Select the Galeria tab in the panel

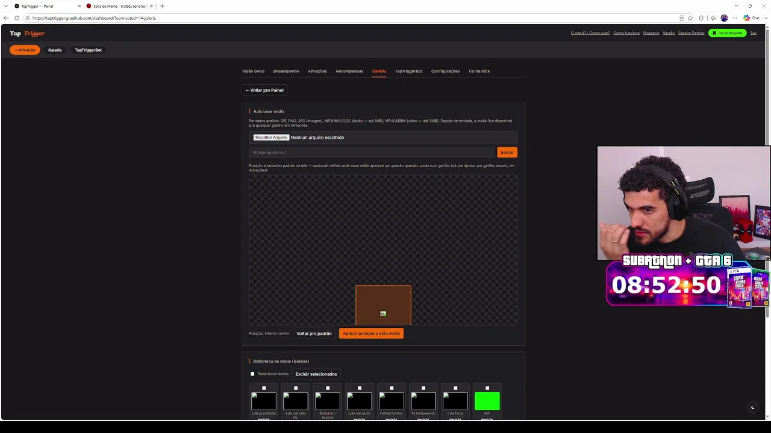click(379, 71)
